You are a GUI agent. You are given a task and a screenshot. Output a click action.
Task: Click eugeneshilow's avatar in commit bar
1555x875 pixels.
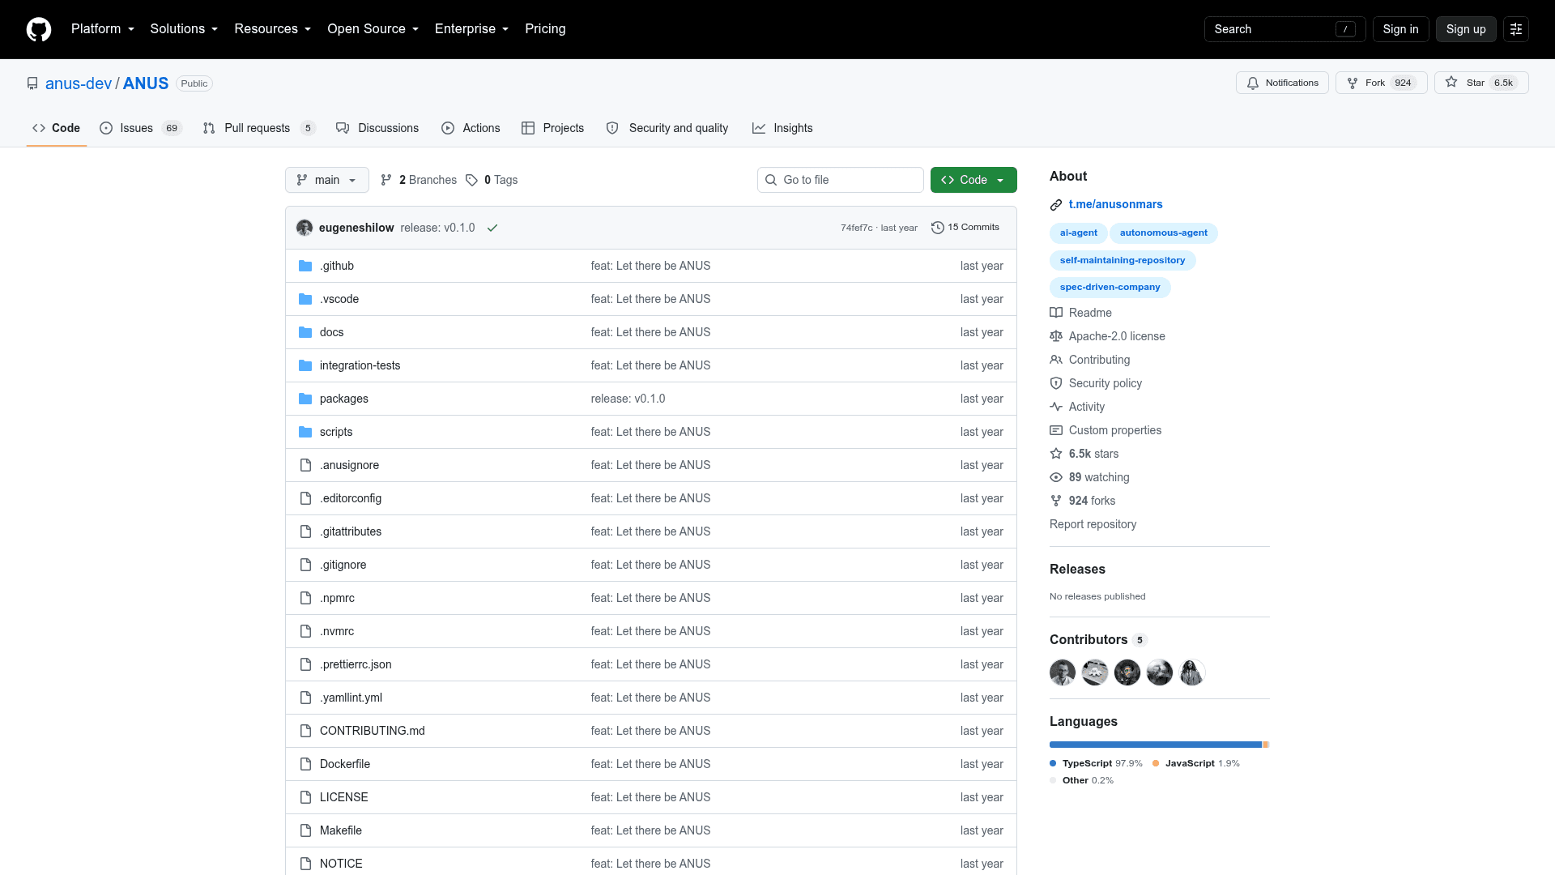tap(305, 228)
